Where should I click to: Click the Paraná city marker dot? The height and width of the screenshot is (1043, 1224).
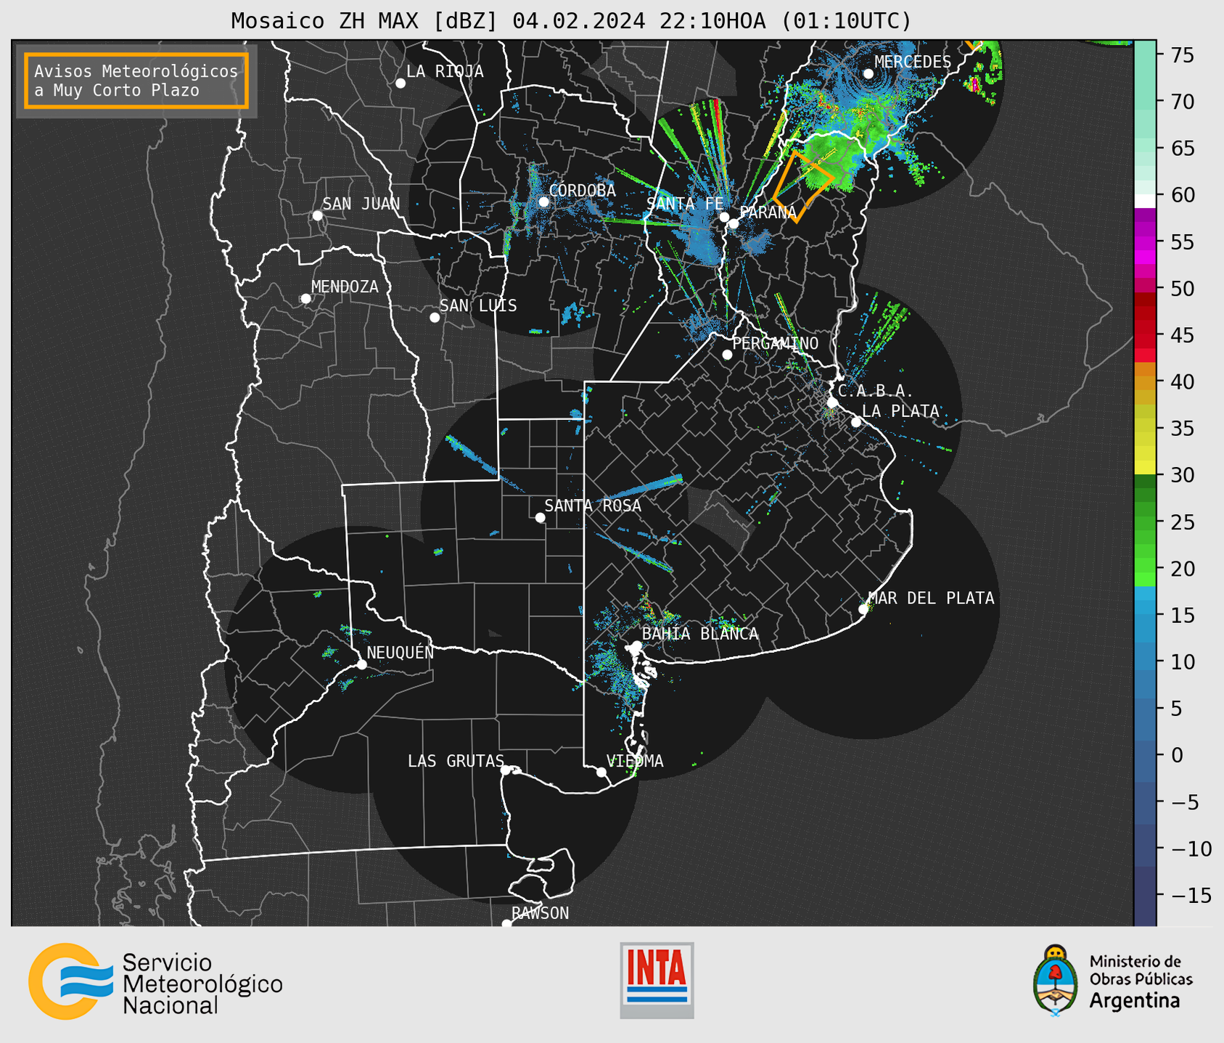[x=734, y=223]
